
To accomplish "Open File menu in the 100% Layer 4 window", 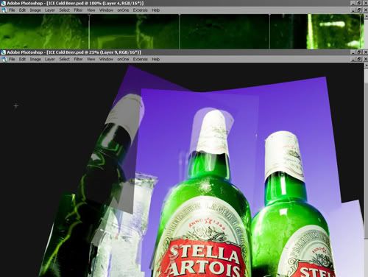I will (x=12, y=10).
